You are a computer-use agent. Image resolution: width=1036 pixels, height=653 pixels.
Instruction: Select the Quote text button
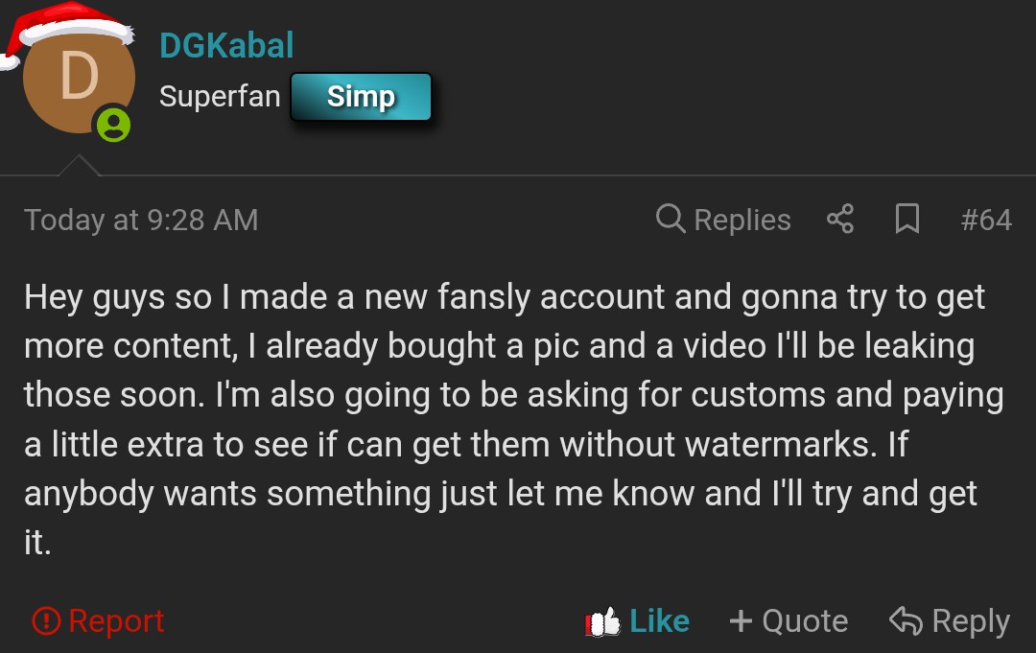click(805, 621)
